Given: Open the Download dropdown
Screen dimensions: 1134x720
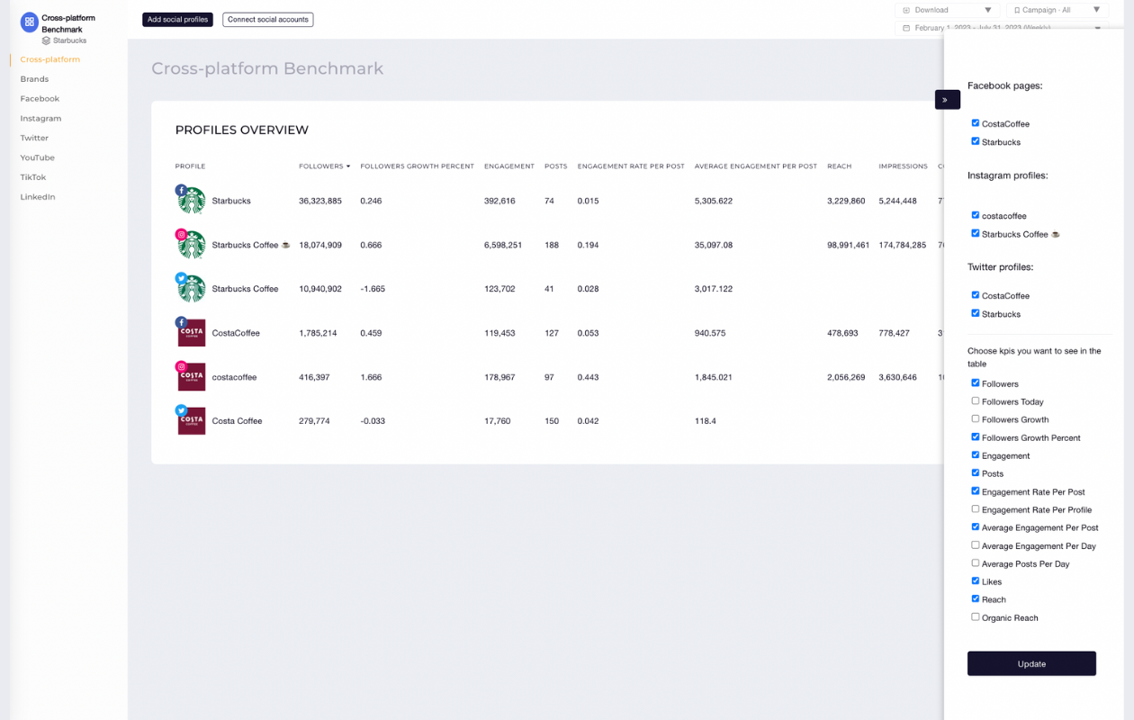Looking at the screenshot, I should click(x=946, y=10).
